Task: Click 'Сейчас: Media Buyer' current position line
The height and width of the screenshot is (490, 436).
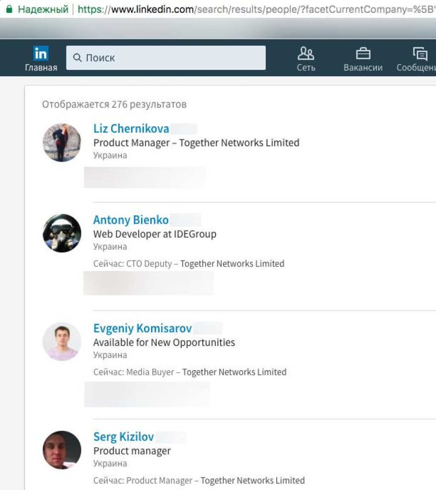Action: click(190, 372)
